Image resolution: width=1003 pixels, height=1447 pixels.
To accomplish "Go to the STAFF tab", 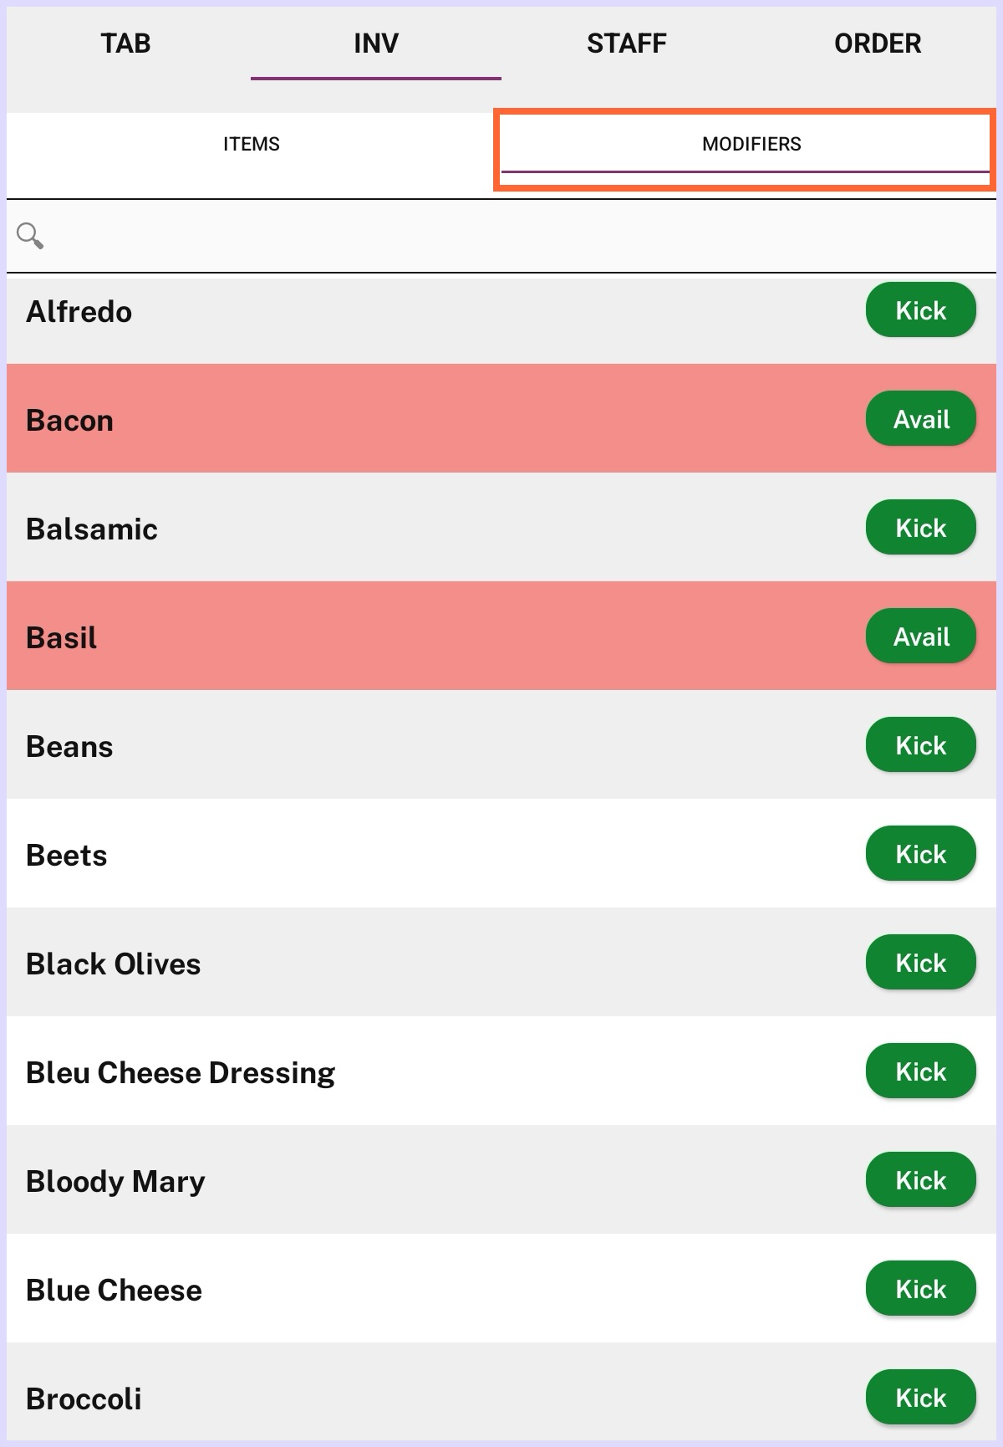I will 627,43.
